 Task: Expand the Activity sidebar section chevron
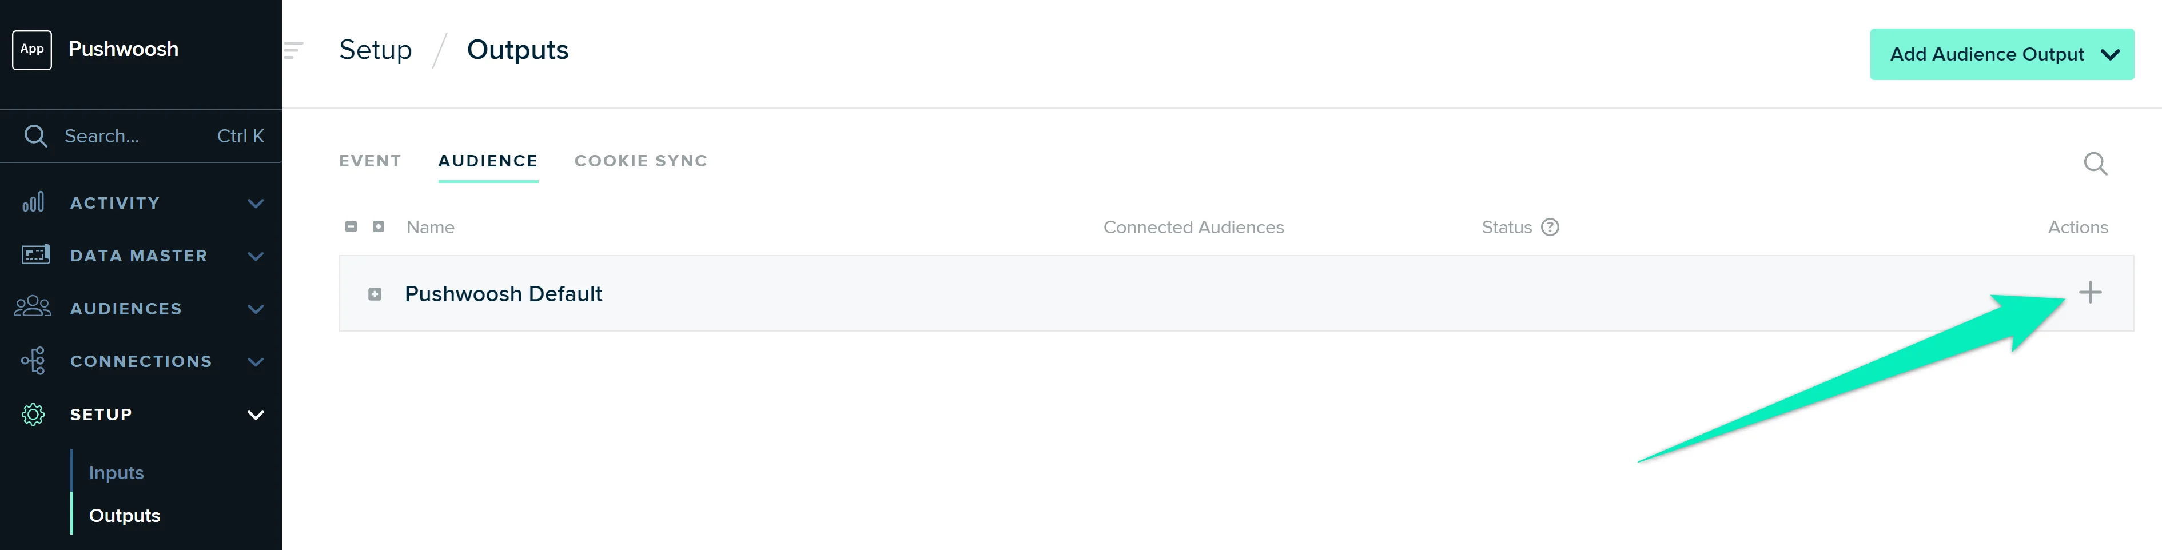[x=256, y=203]
